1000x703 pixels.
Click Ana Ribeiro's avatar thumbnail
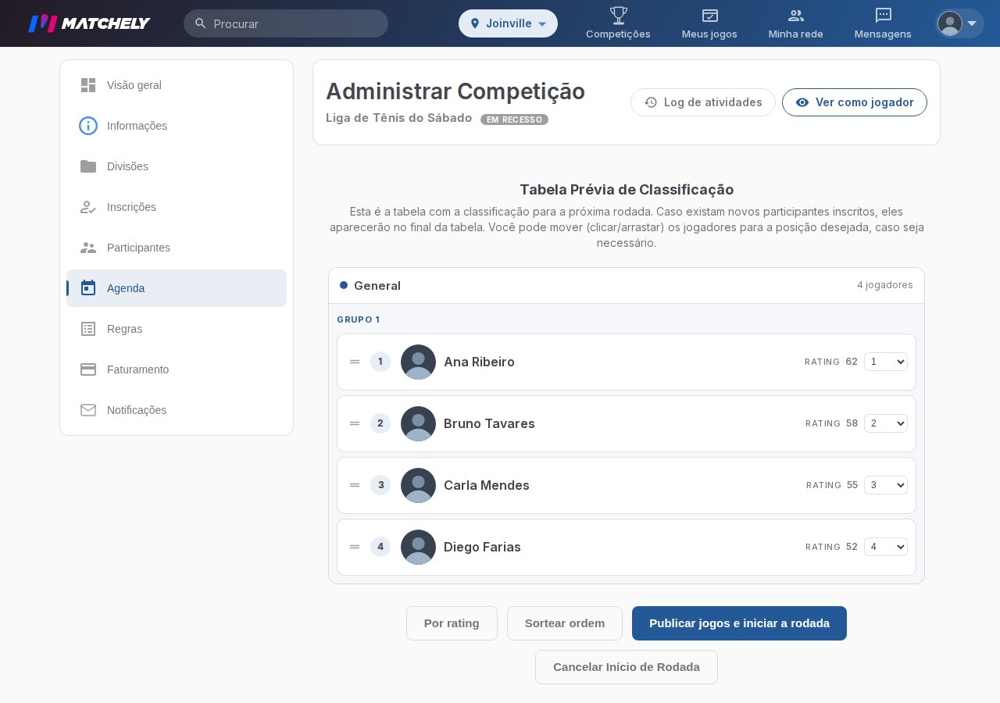418,362
